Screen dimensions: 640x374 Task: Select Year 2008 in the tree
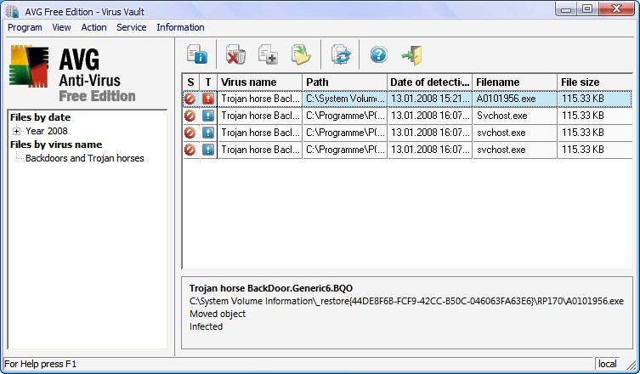pyautogui.click(x=47, y=131)
